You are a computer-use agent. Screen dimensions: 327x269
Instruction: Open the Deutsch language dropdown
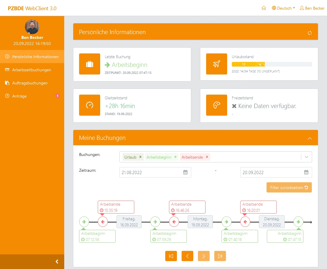(x=283, y=8)
